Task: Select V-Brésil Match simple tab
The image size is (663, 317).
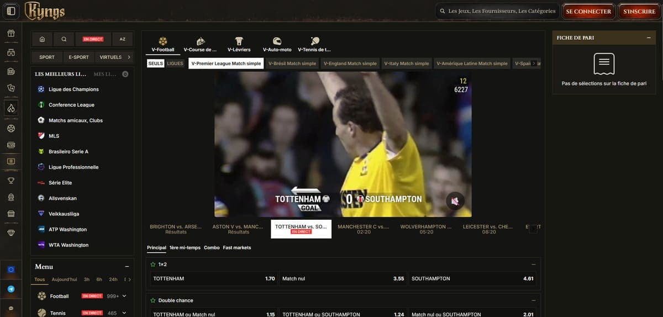Action: pyautogui.click(x=292, y=64)
